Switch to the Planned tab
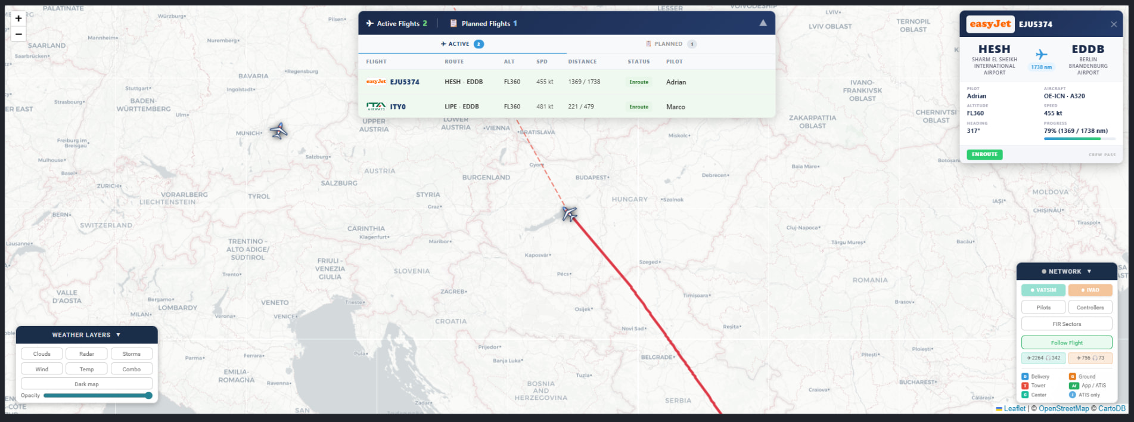Image resolution: width=1134 pixels, height=422 pixels. 670,44
